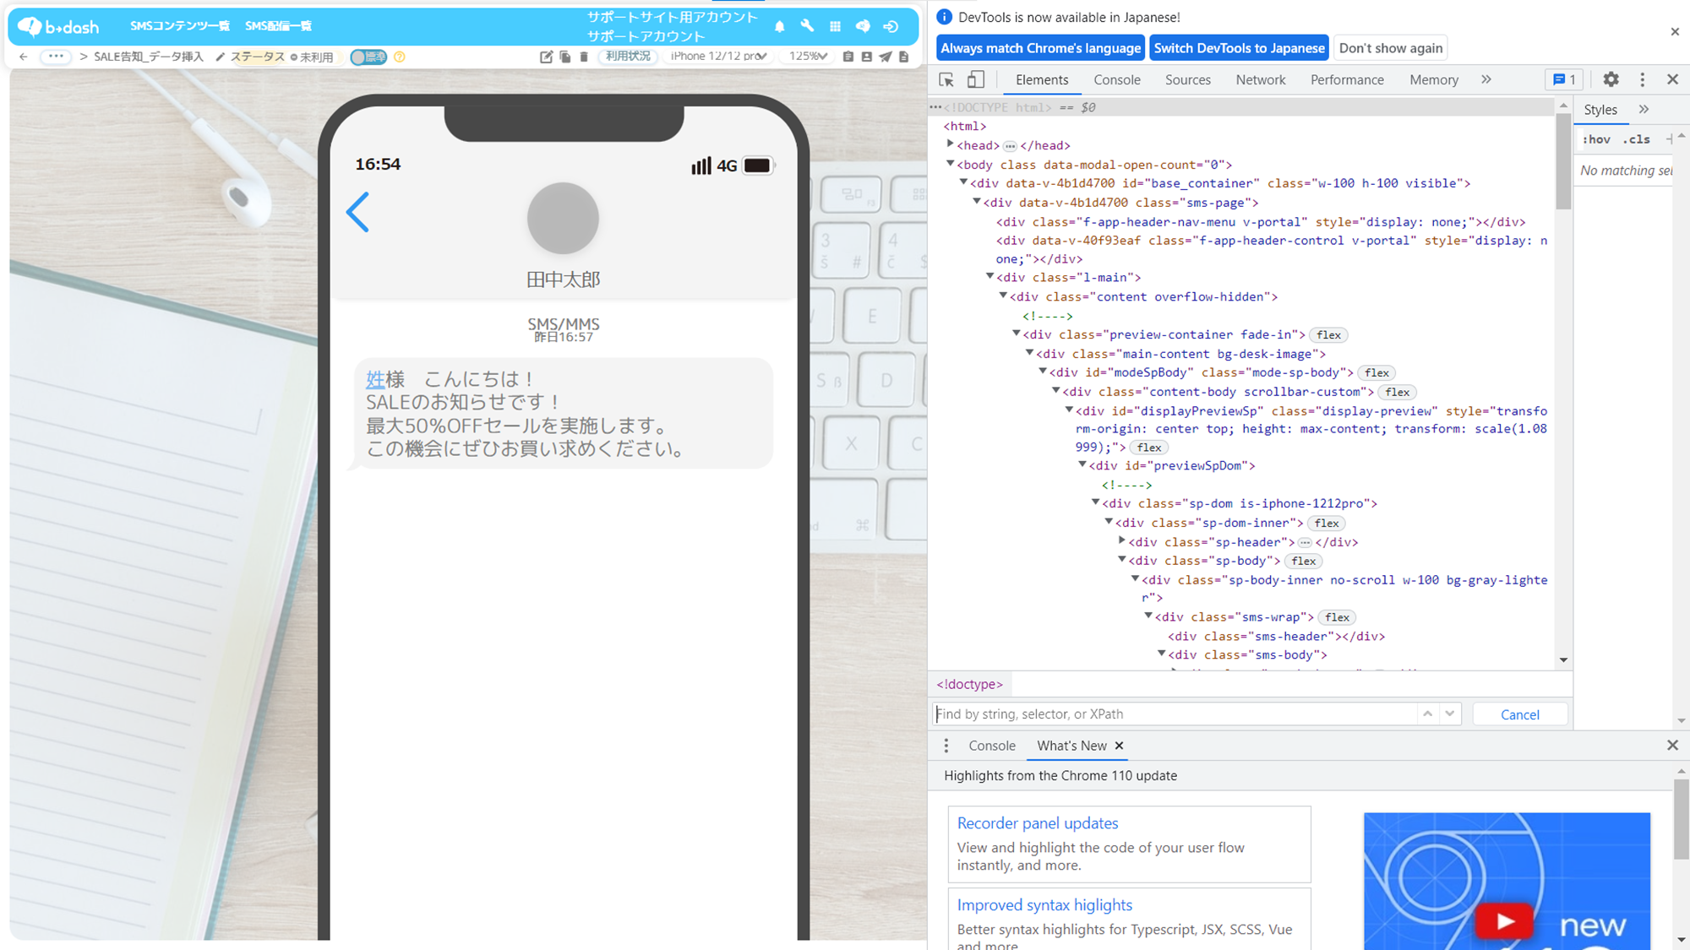This screenshot has width=1690, height=950.
Task: Click the edit content pencil-square icon
Action: coord(546,57)
